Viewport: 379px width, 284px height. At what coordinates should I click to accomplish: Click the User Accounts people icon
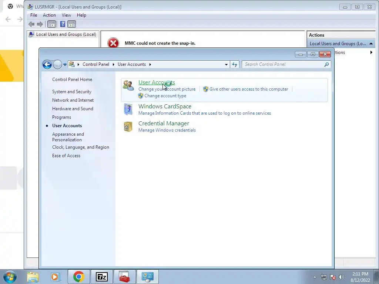128,85
